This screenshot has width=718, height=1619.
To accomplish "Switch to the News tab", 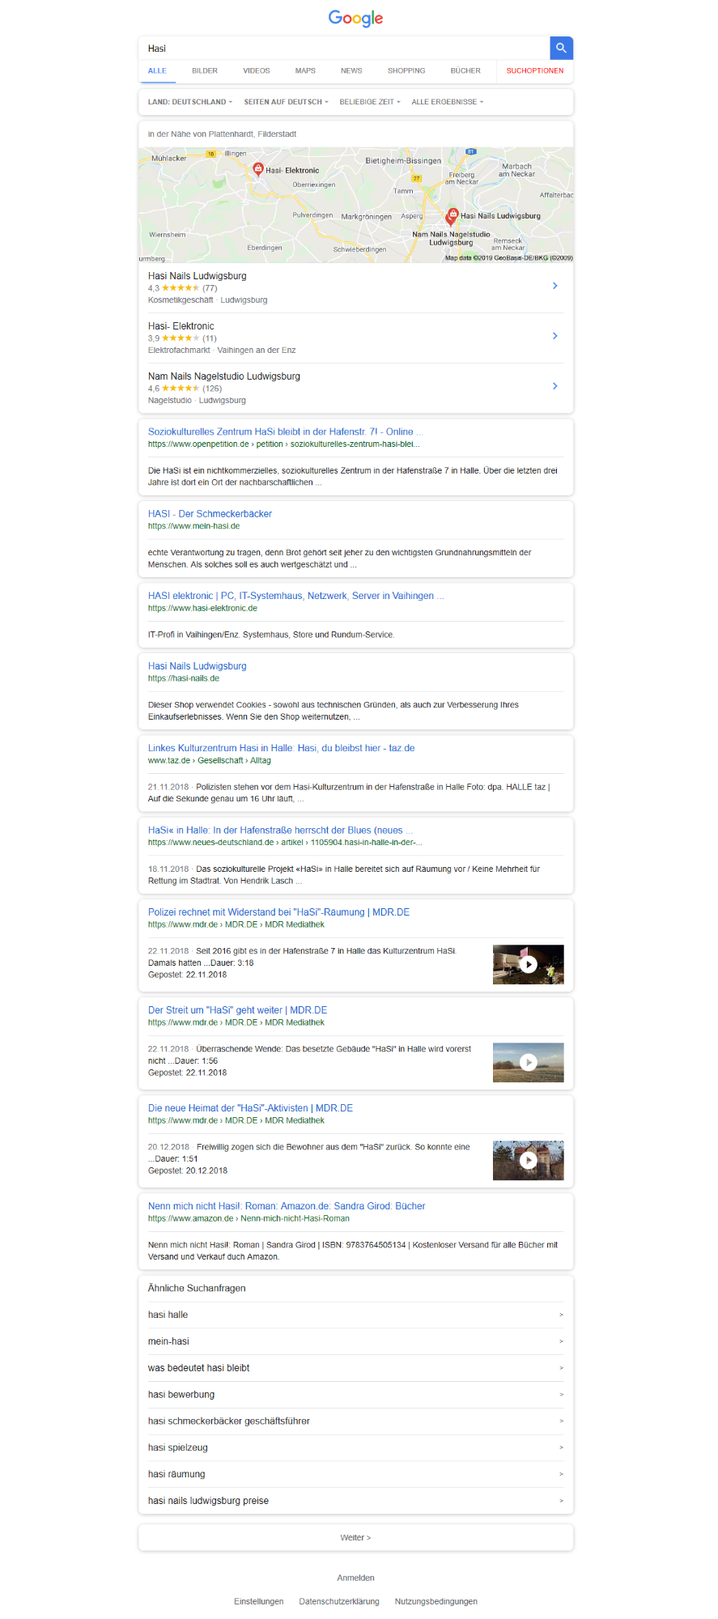I will click(351, 71).
